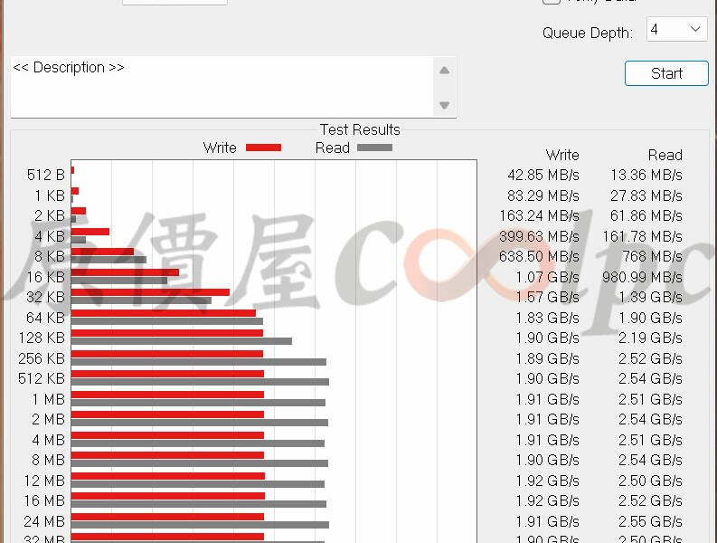Click the gray read bar for 128 KB
Image resolution: width=717 pixels, height=543 pixels.
182,341
